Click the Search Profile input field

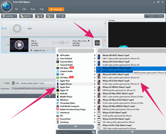click(x=74, y=132)
